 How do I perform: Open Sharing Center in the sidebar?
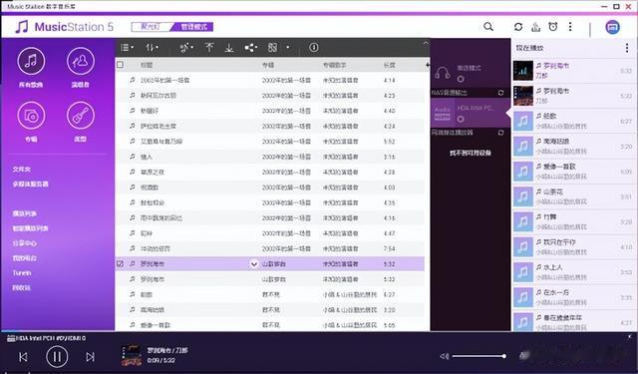(24, 243)
